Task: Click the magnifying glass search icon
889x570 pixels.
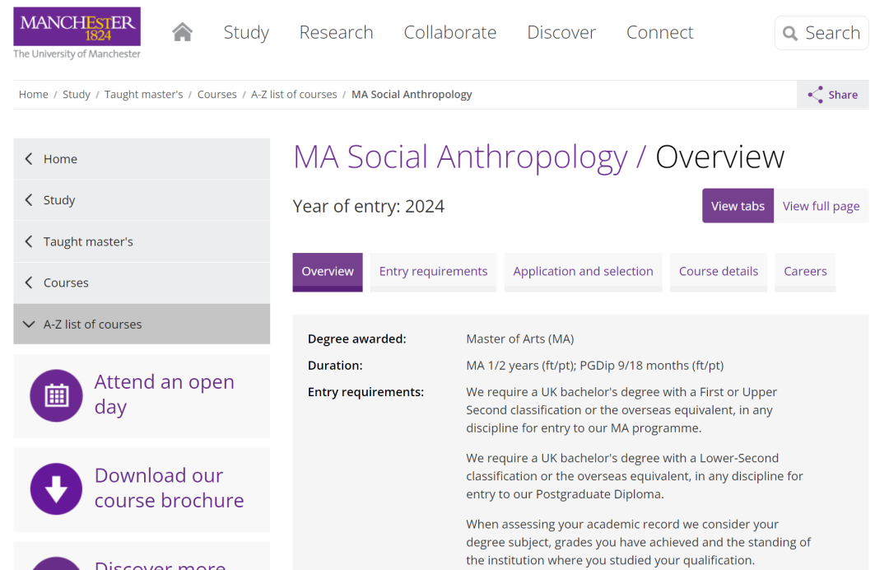Action: pos(789,34)
